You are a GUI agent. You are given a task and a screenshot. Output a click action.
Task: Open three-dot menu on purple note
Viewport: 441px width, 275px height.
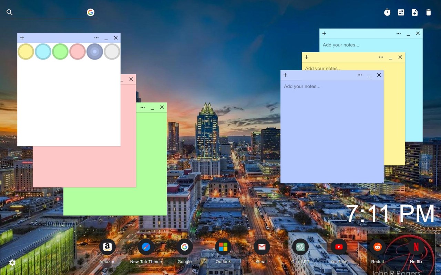tap(360, 75)
